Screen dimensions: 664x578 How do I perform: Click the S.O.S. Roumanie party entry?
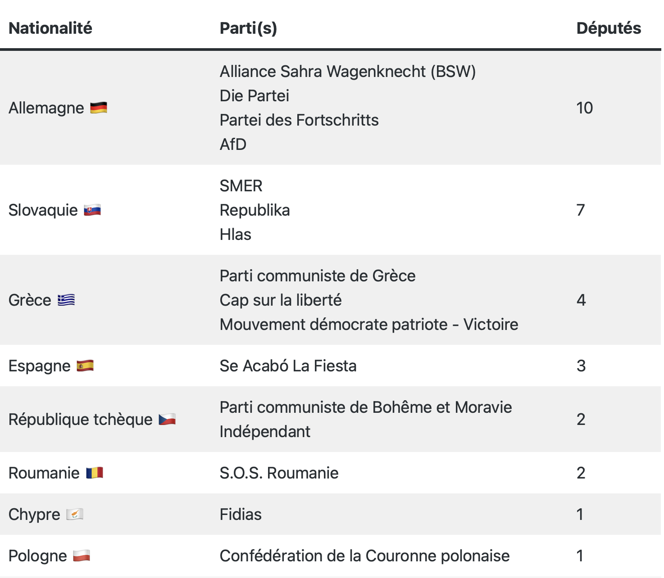[x=279, y=473]
